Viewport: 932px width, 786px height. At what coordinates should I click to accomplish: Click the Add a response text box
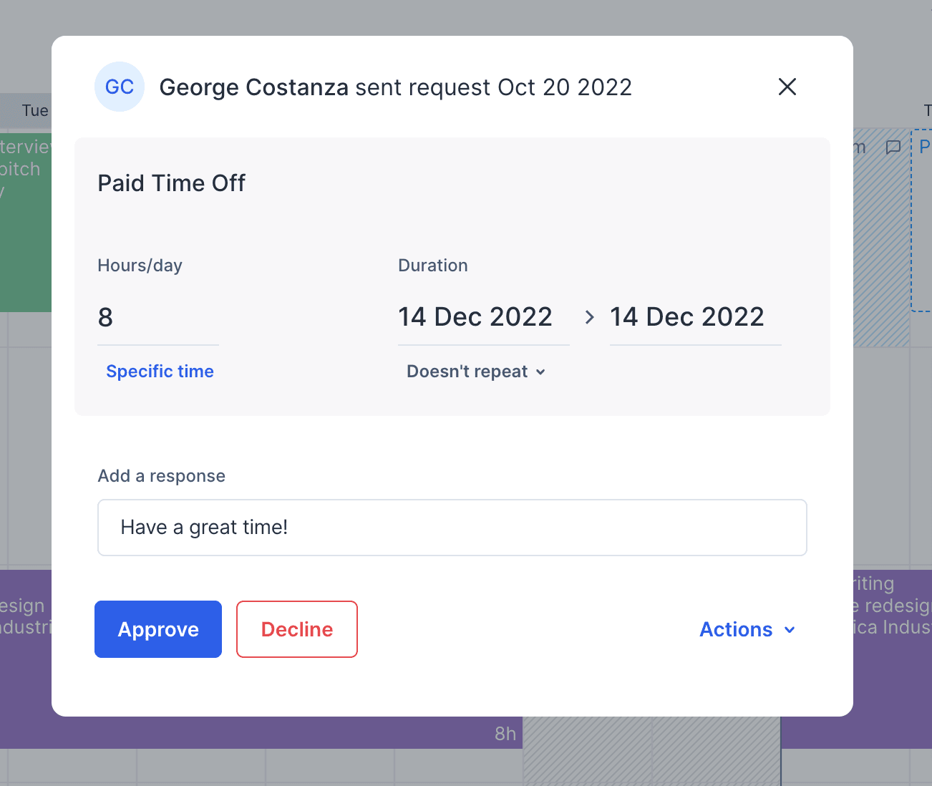tap(452, 528)
